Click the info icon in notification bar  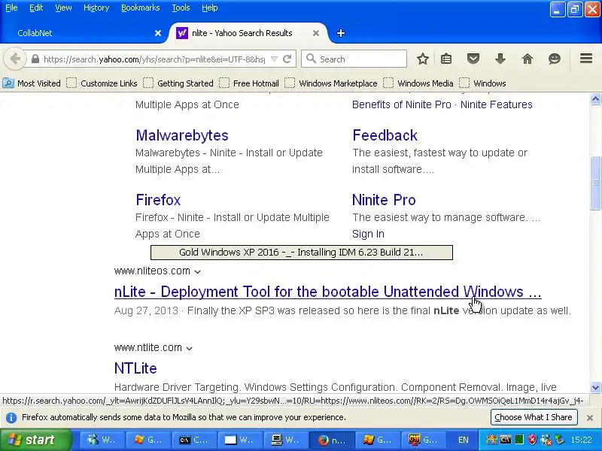[11, 418]
